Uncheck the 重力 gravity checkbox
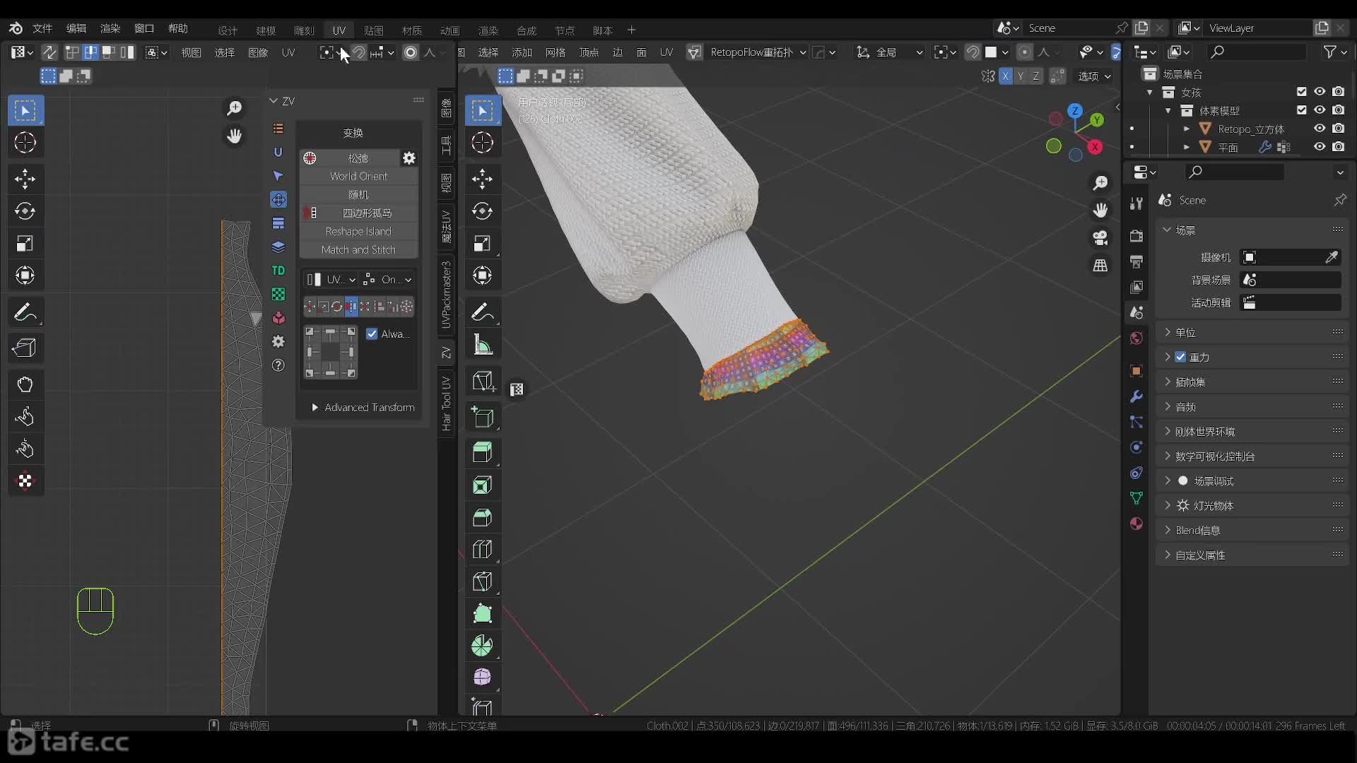 [x=1180, y=357]
